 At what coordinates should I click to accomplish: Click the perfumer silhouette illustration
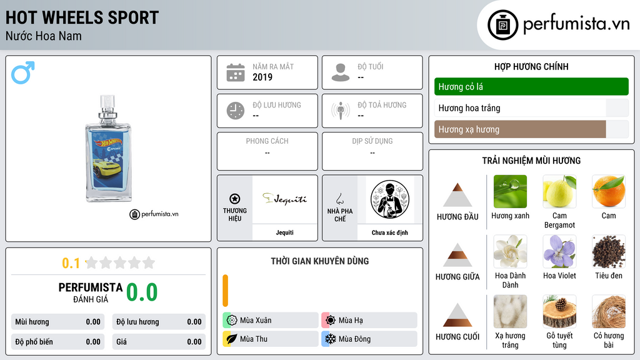tap(390, 199)
